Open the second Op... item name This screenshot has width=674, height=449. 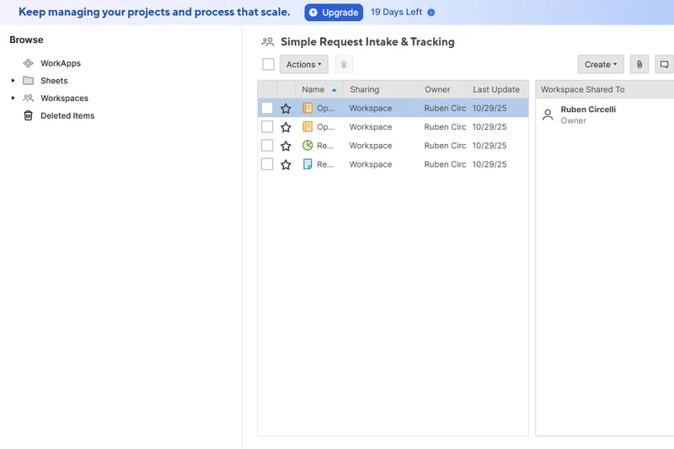[x=326, y=127]
